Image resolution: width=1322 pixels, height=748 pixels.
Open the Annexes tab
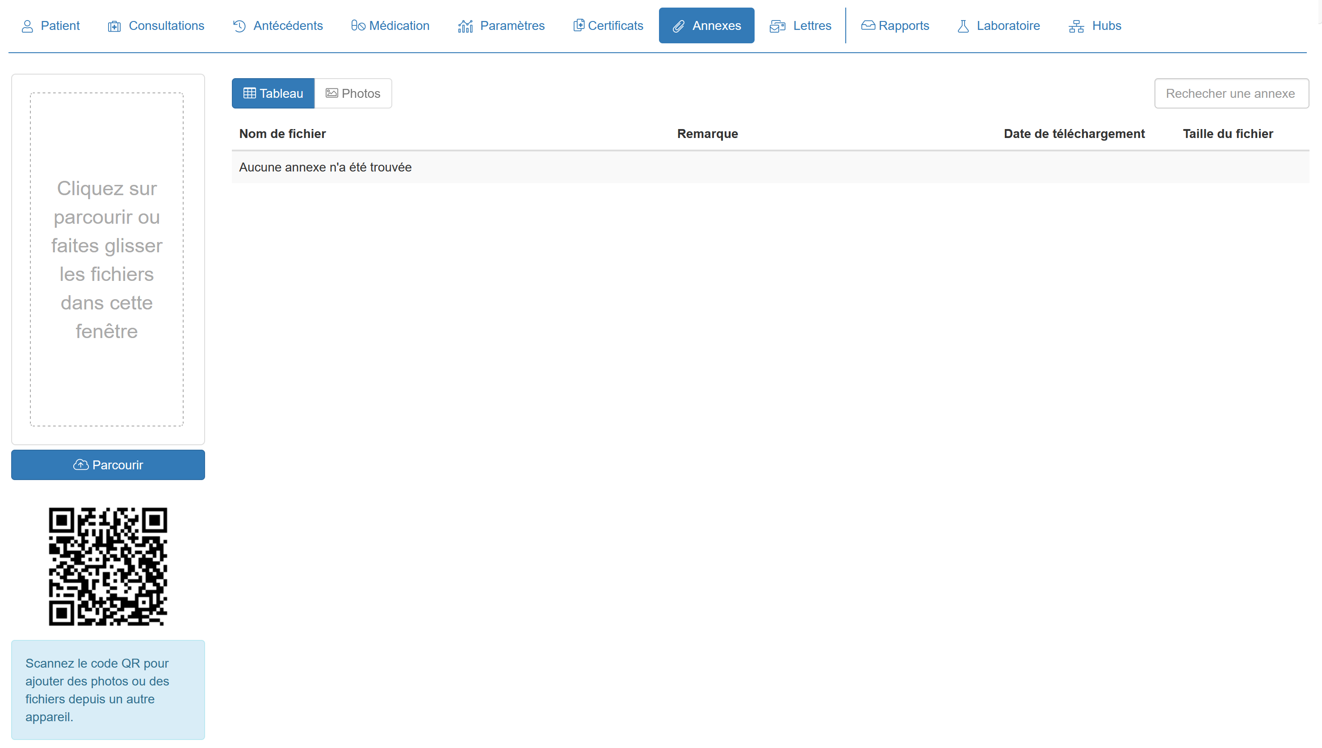[706, 26]
